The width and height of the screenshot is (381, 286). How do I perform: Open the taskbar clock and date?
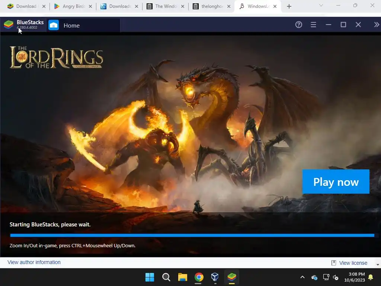pyautogui.click(x=355, y=277)
